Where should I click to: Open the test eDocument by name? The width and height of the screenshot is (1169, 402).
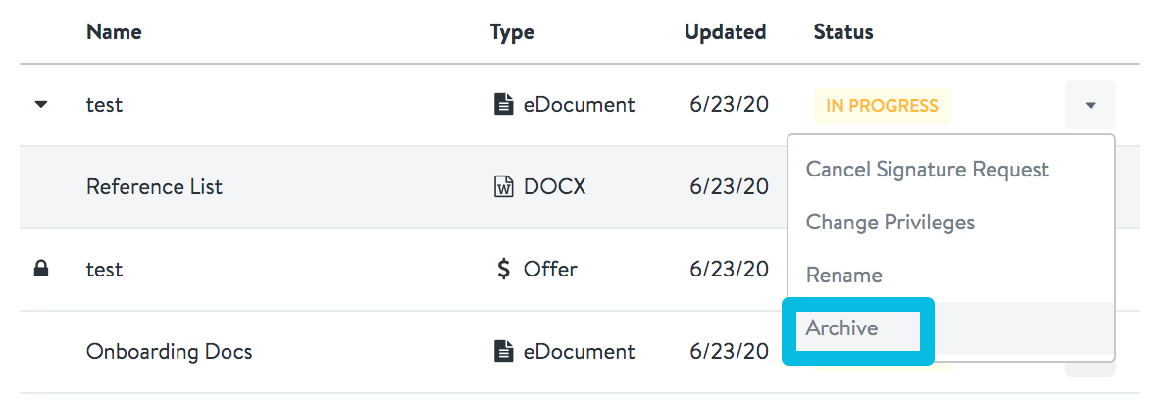click(104, 105)
